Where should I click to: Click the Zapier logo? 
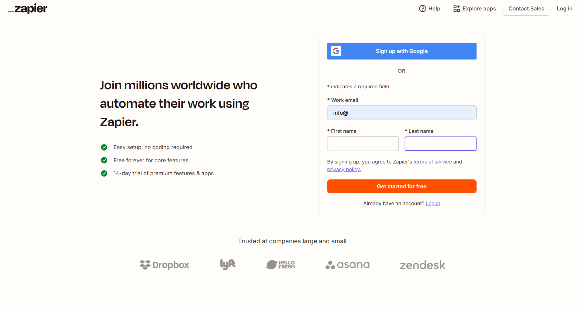[x=28, y=9]
